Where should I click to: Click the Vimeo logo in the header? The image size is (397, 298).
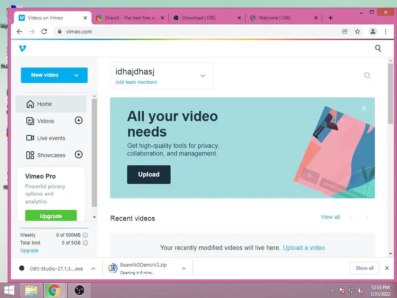[22, 48]
